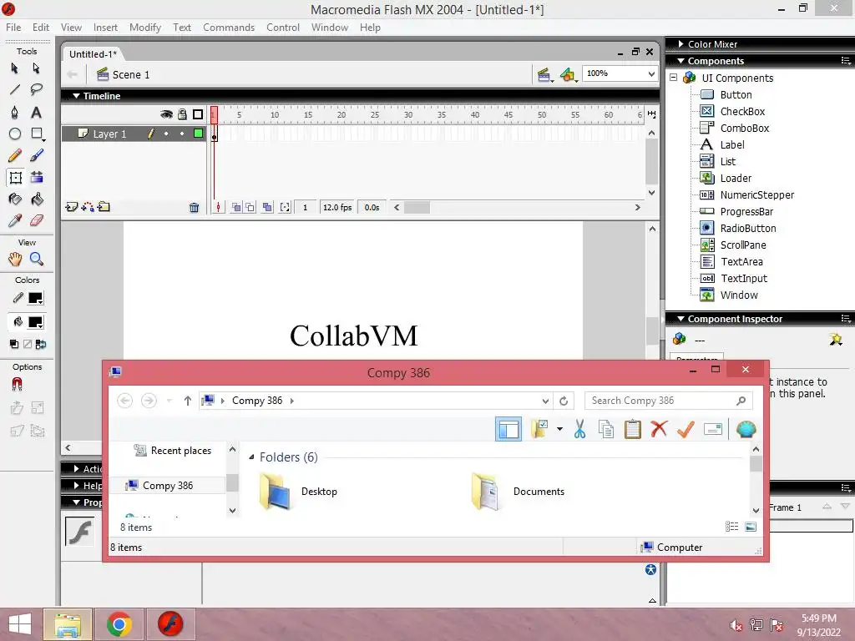Open the Commands menu
The image size is (855, 641).
(x=229, y=28)
